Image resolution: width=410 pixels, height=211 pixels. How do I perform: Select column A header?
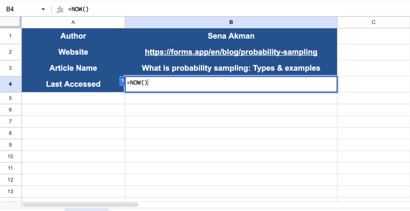coord(73,22)
